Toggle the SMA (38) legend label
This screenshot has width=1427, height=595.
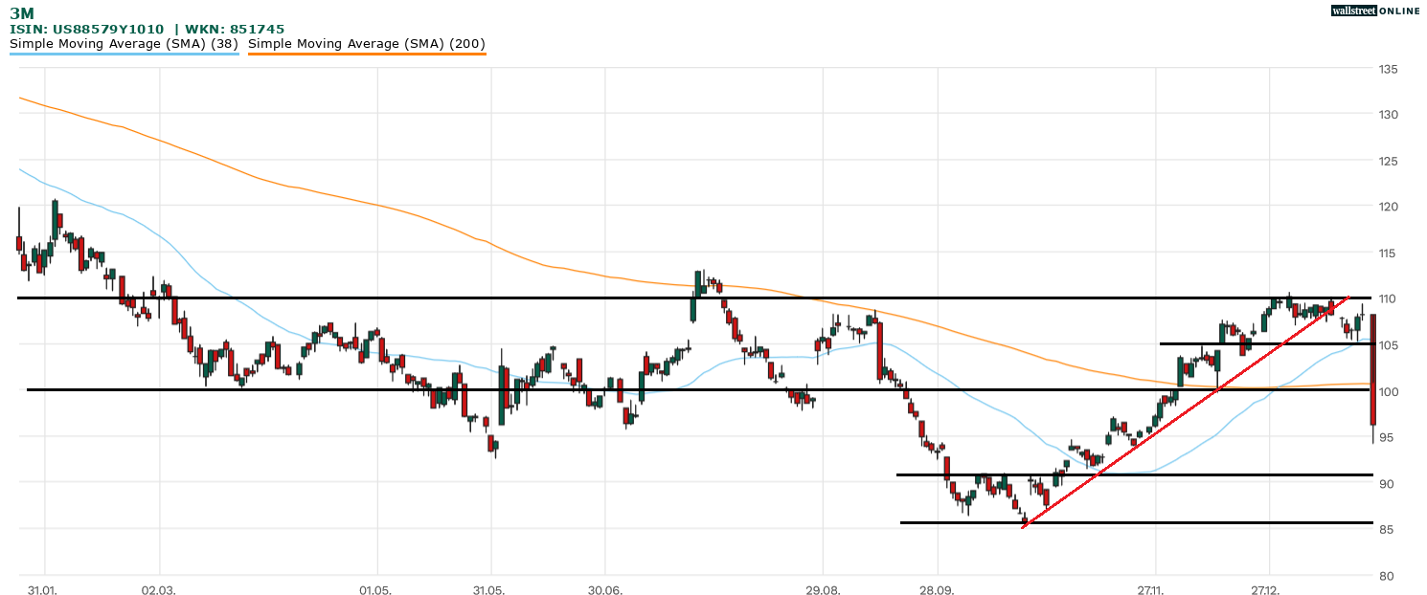124,43
